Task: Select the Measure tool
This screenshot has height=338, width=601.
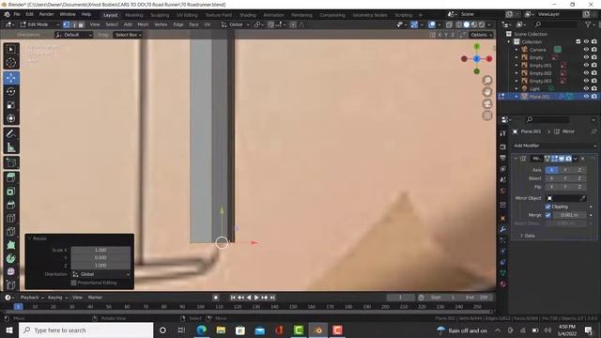Action: [11, 147]
